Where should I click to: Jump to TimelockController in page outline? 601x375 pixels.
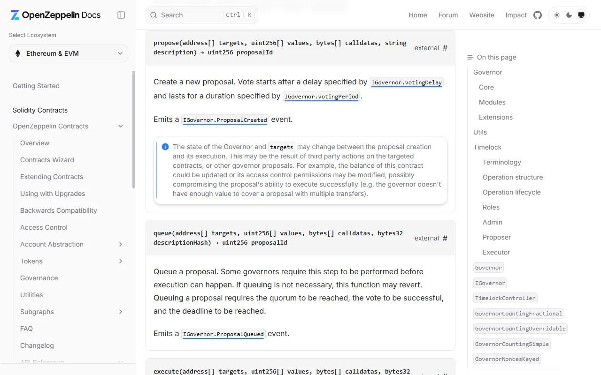click(505, 298)
